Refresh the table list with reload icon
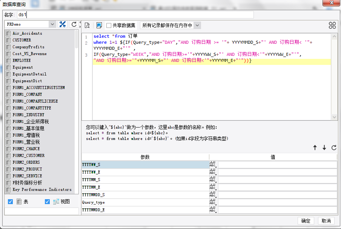 (74, 24)
